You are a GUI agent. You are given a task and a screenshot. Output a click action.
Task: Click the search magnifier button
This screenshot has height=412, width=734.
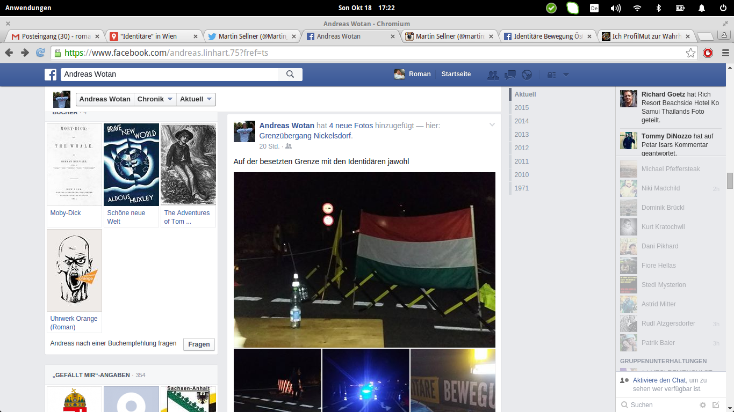point(290,75)
